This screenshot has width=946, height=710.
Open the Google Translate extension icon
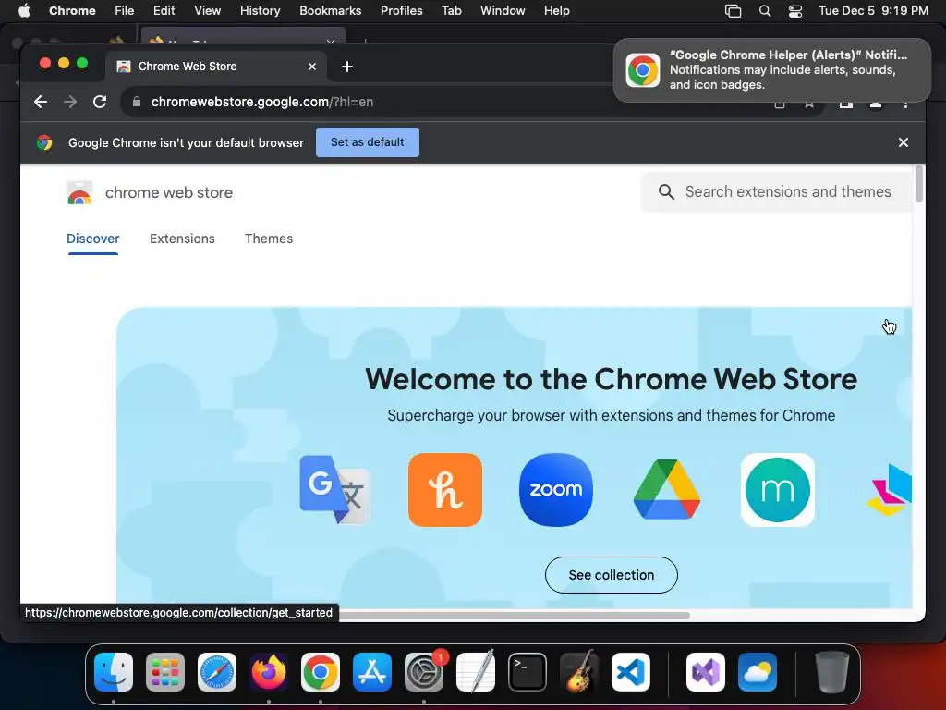(334, 490)
